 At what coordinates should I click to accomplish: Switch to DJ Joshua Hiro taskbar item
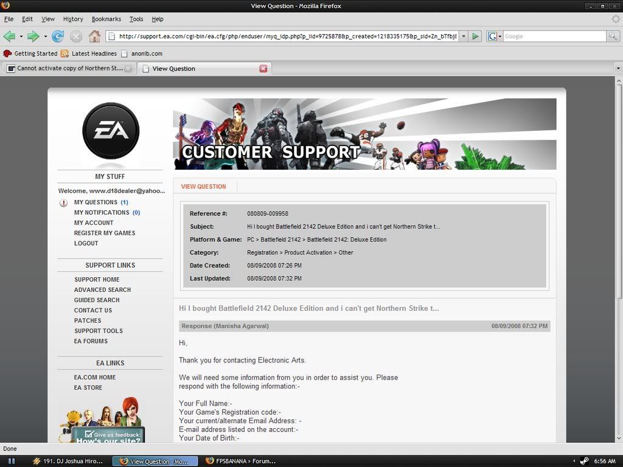click(x=68, y=461)
